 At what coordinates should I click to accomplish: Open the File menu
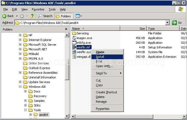[5, 9]
